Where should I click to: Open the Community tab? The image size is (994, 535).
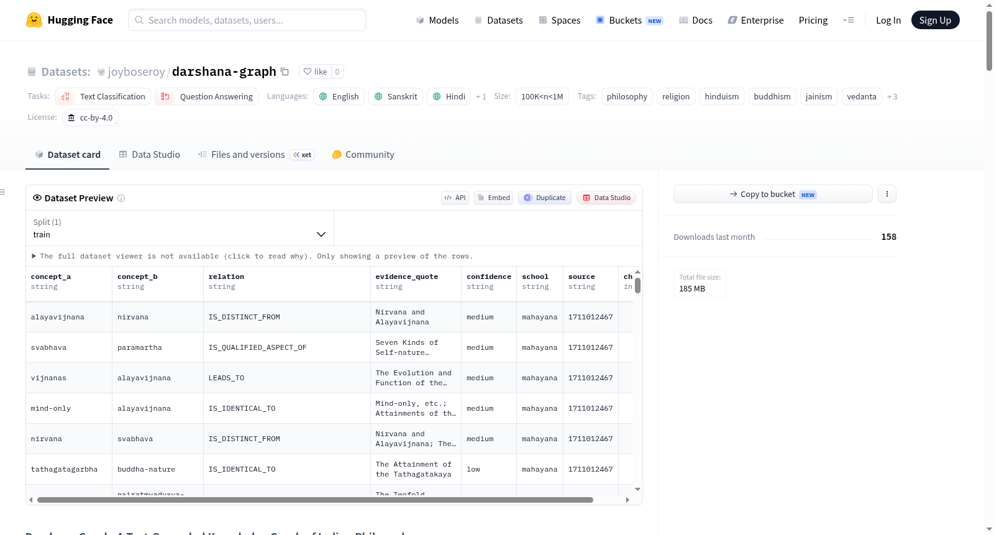point(363,155)
